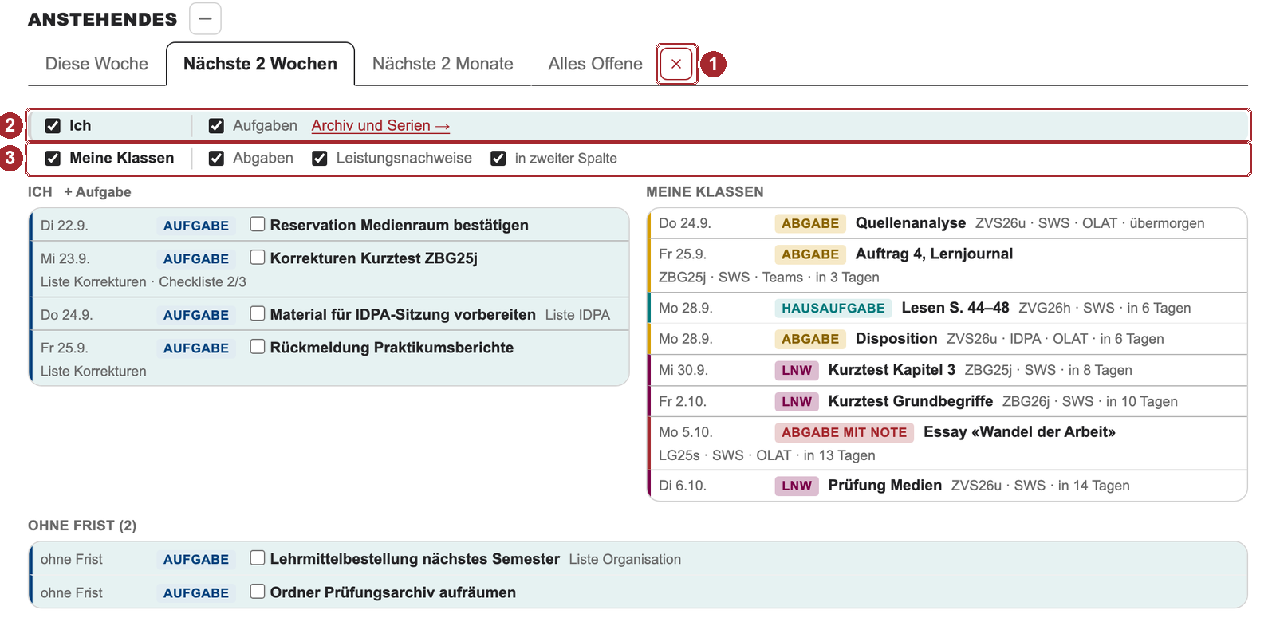Click the Lesen S. 44–48 homework
1276x622 pixels.
[x=955, y=308]
